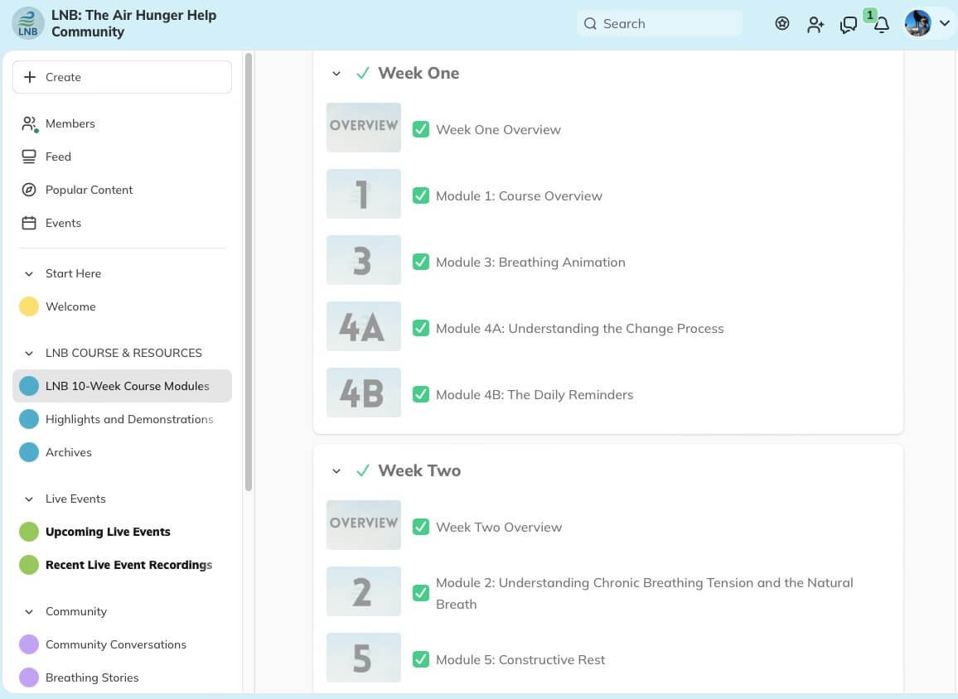
Task: Collapse the Start Here sidebar group
Action: pos(29,274)
